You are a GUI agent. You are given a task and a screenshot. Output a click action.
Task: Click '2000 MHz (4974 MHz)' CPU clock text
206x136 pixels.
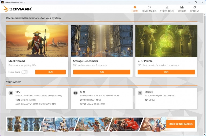[x=90, y=100]
